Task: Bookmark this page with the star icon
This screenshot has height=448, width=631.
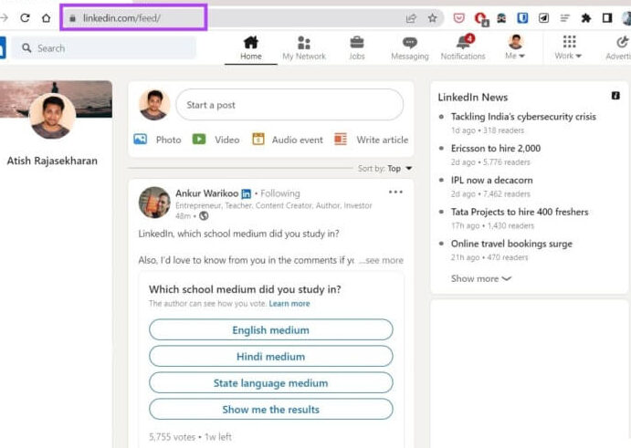Action: [432, 18]
